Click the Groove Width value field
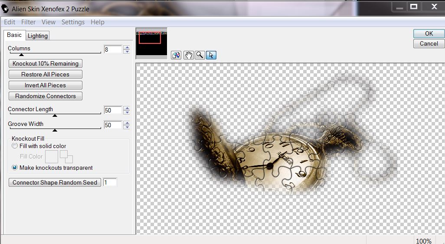445x244 pixels. (x=113, y=125)
